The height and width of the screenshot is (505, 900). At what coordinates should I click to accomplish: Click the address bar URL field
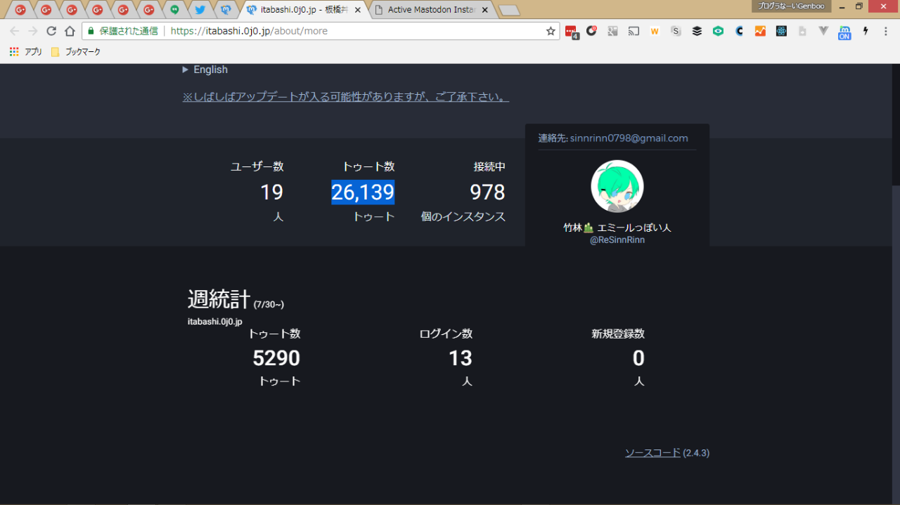click(352, 31)
